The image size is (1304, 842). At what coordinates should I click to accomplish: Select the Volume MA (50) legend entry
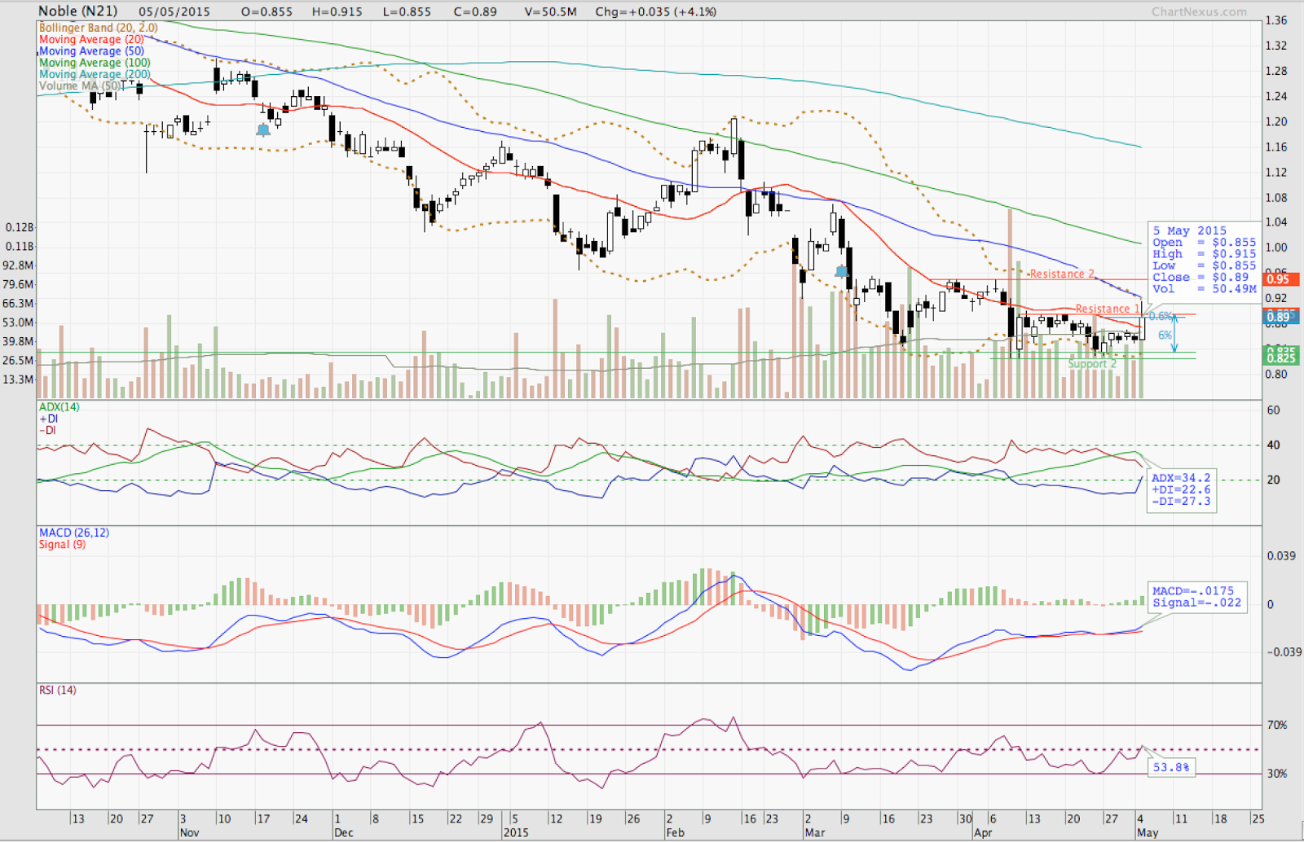[x=81, y=86]
